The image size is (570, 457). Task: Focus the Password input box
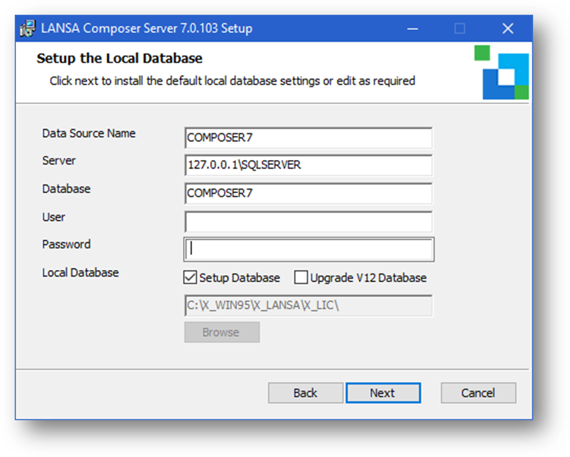[308, 249]
